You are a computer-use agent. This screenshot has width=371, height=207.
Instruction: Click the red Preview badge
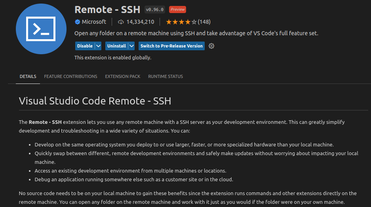177,9
